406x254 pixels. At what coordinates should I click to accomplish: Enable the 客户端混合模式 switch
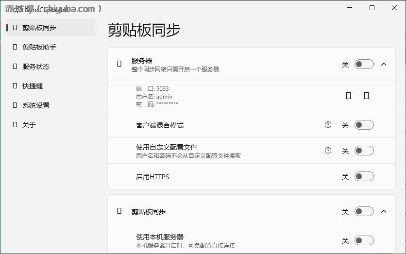364,125
